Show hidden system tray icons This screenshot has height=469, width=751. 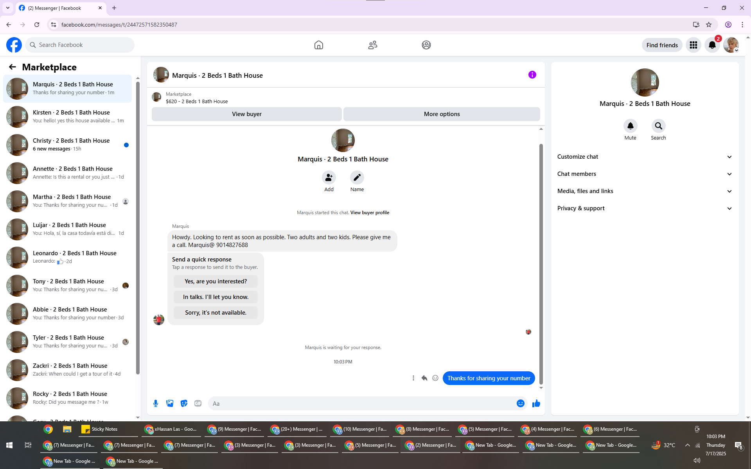(x=687, y=445)
